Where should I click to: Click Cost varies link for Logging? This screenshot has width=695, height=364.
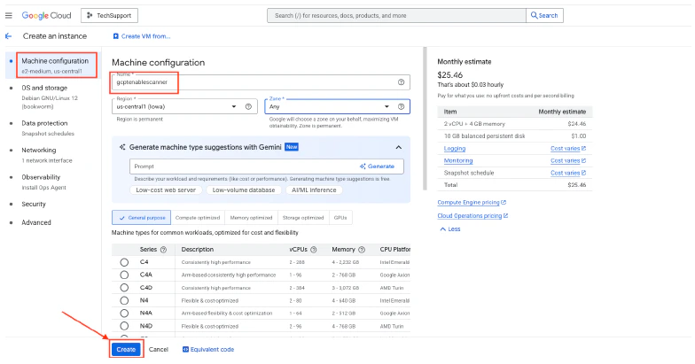pyautogui.click(x=566, y=149)
